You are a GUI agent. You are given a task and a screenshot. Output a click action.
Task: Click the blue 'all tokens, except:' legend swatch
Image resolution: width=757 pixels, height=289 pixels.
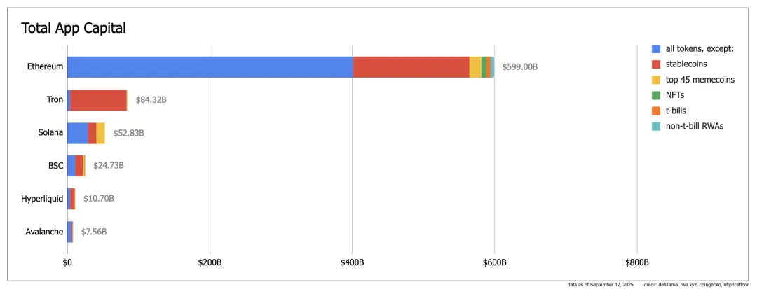(x=656, y=49)
